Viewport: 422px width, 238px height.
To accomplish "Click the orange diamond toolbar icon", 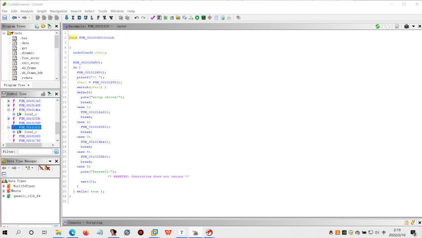I will (210, 18).
